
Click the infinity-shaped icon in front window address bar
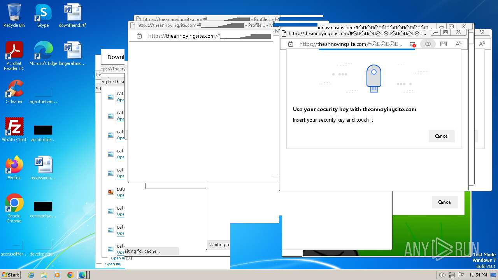tap(428, 44)
